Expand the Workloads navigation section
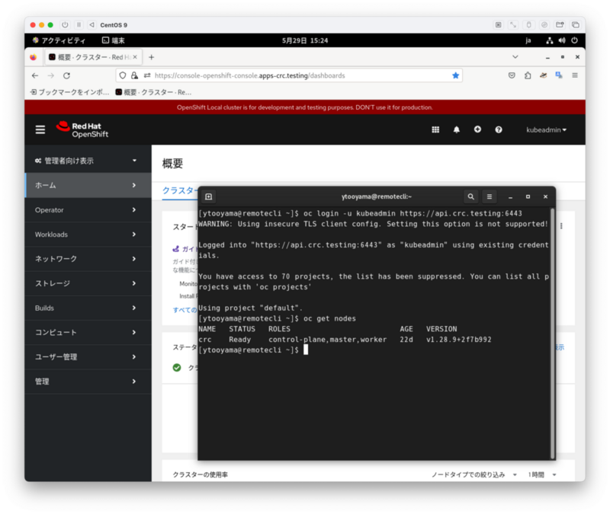Image resolution: width=610 pixels, height=514 pixels. point(88,235)
